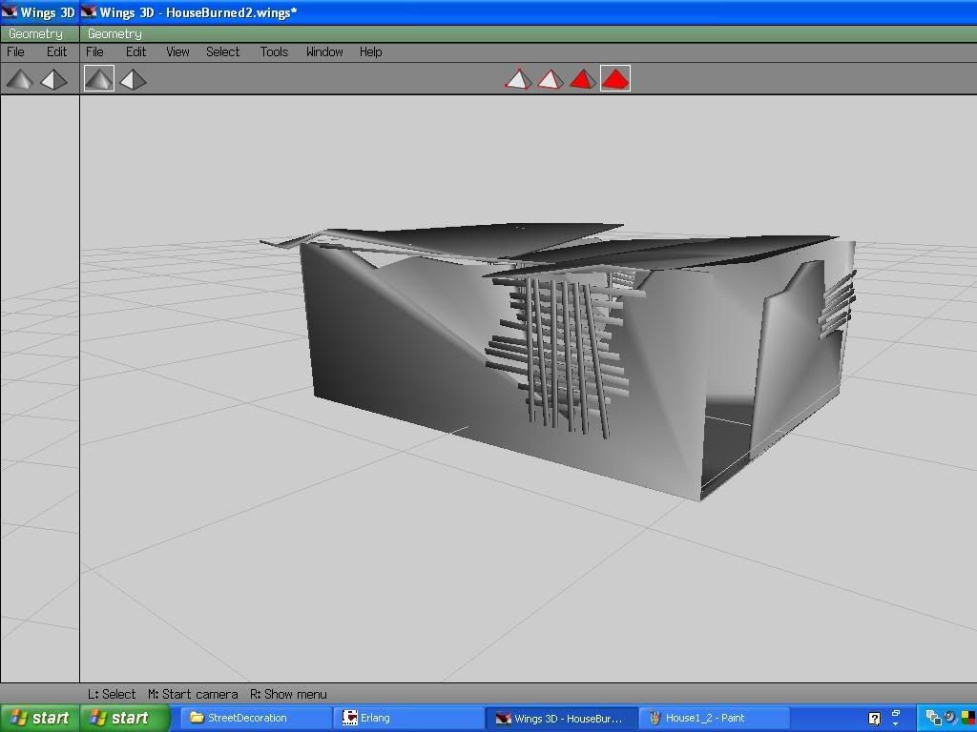Screen dimensions: 977x732
Task: Click shaded pyramid icon in left overlapping window
Action: click(x=19, y=79)
